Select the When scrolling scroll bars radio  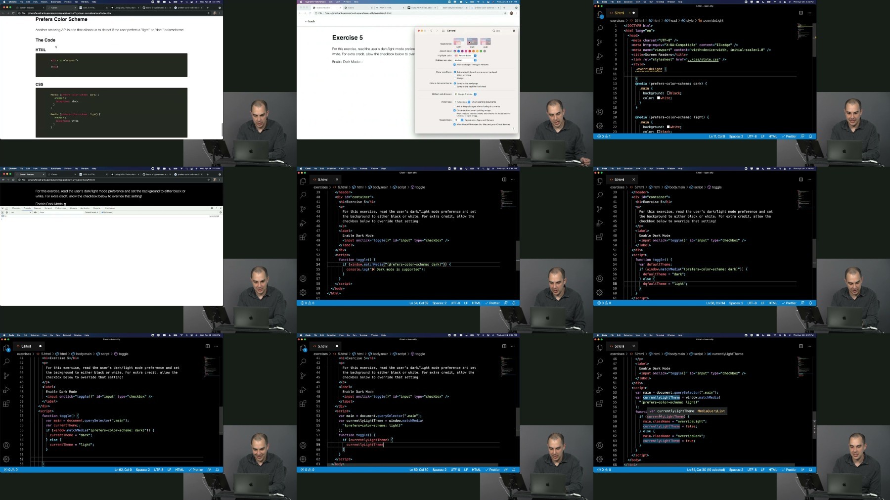(x=455, y=75)
